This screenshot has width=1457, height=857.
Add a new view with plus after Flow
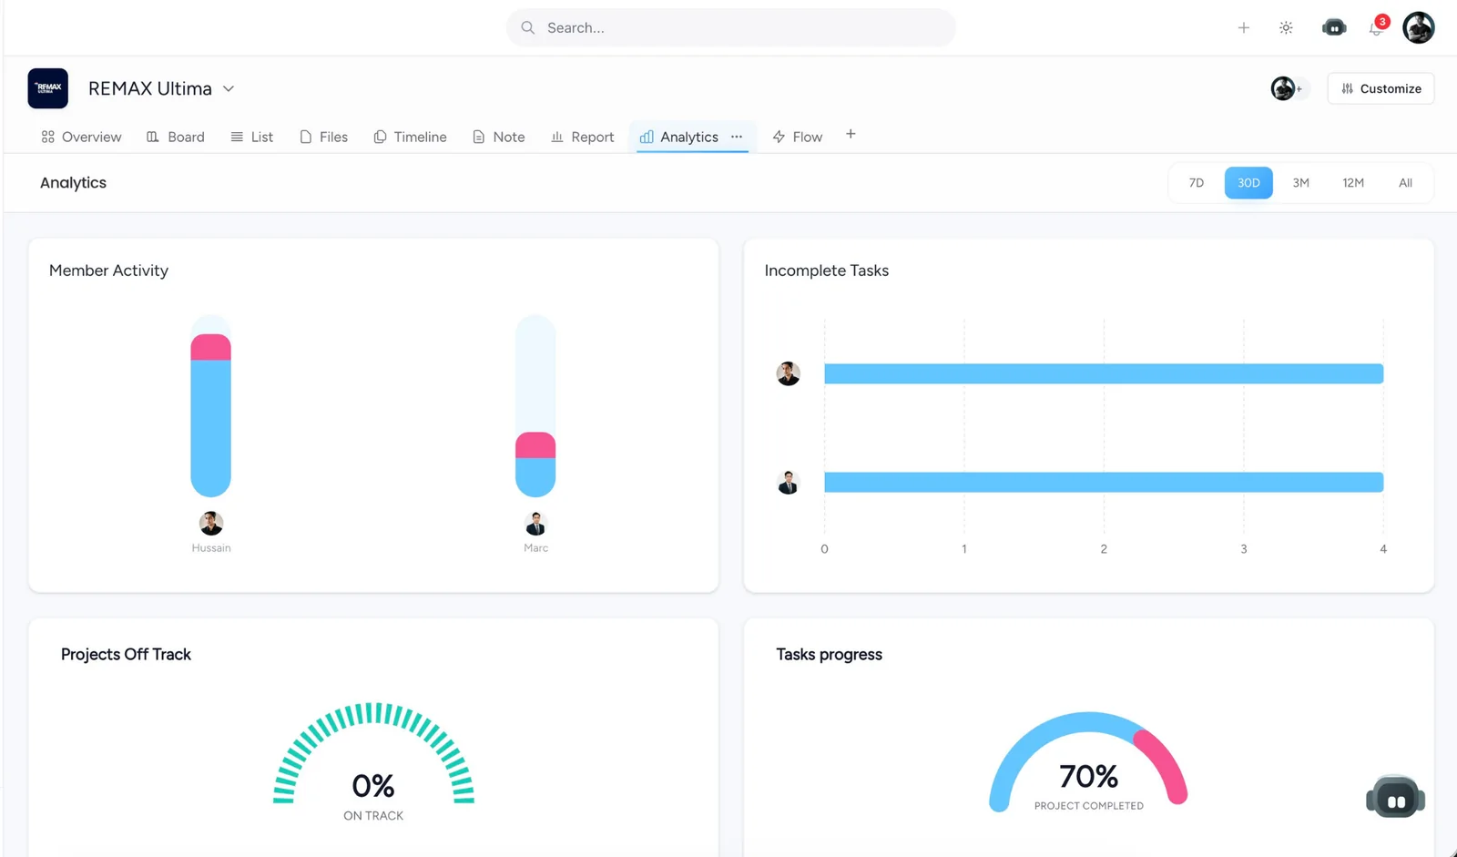click(851, 134)
